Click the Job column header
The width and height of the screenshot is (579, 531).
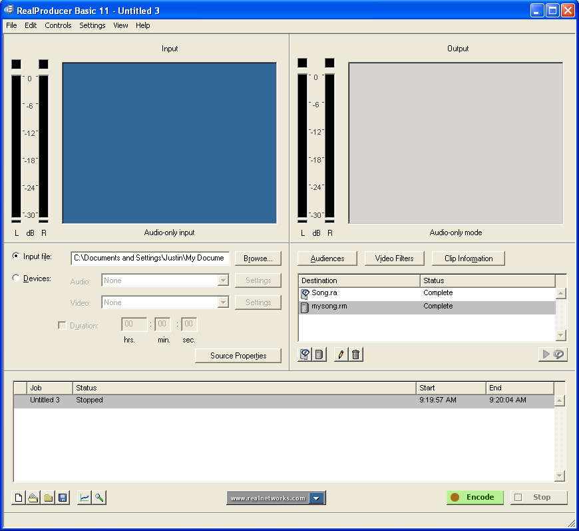[x=49, y=388]
